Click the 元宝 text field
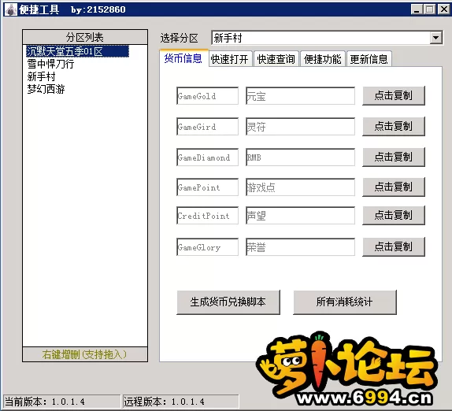The height and width of the screenshot is (411, 452). (x=300, y=96)
